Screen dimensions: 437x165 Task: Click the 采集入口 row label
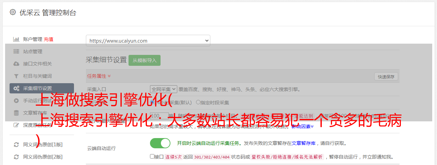(97, 89)
